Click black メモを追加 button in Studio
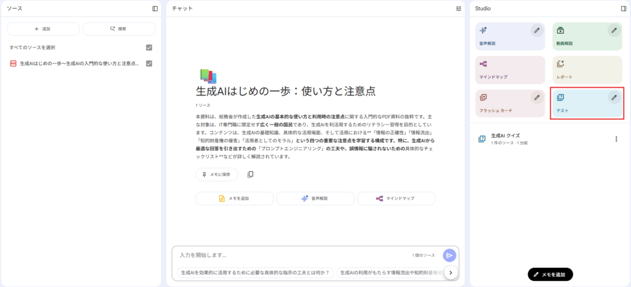The height and width of the screenshot is (287, 631). (x=550, y=274)
